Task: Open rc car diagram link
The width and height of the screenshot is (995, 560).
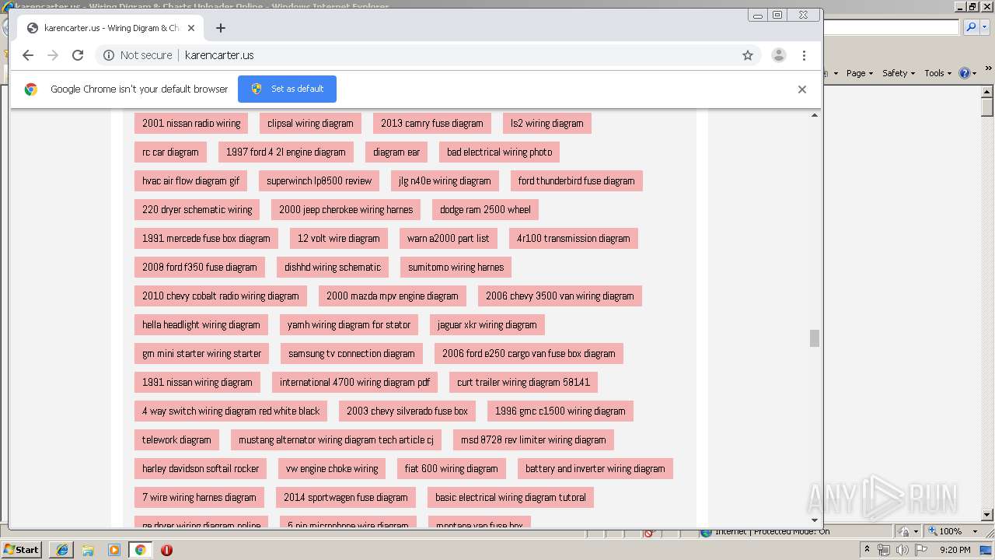Action: [170, 152]
